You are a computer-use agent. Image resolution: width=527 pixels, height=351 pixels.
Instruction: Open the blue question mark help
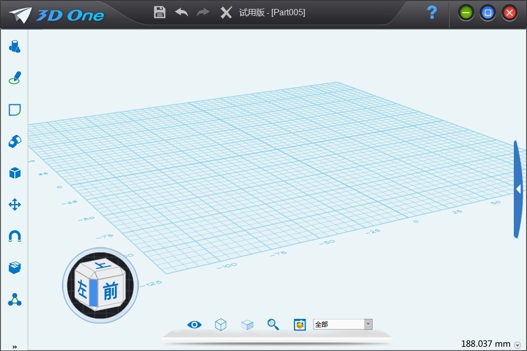432,13
